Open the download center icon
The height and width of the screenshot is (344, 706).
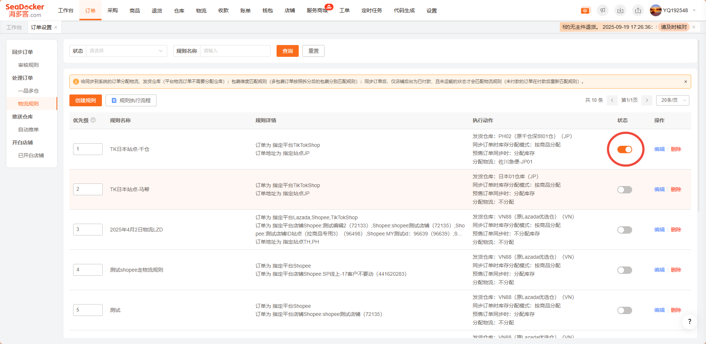click(620, 11)
